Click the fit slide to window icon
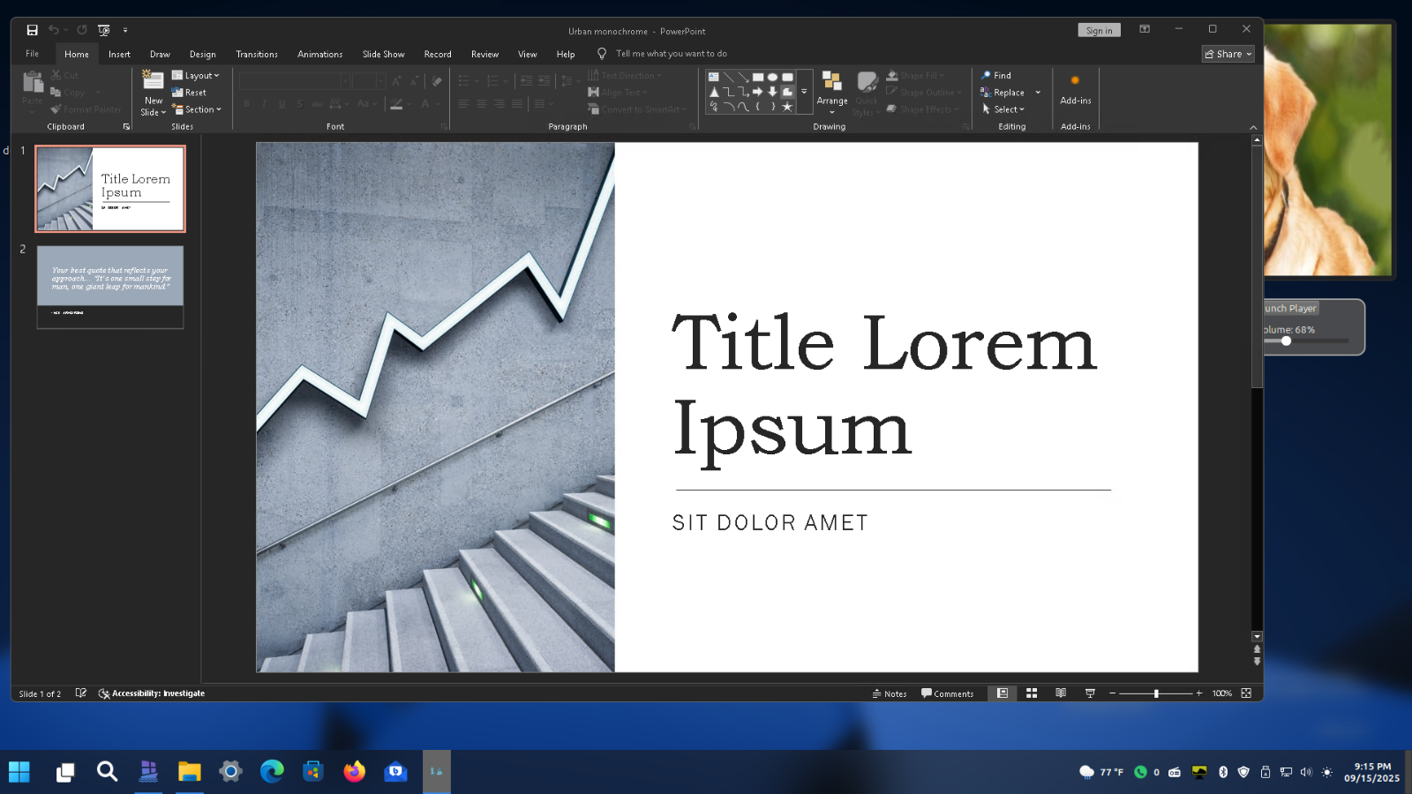 coord(1246,693)
